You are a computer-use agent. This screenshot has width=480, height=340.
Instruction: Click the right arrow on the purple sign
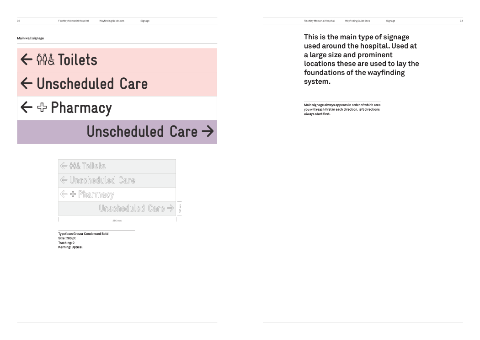[x=208, y=132]
